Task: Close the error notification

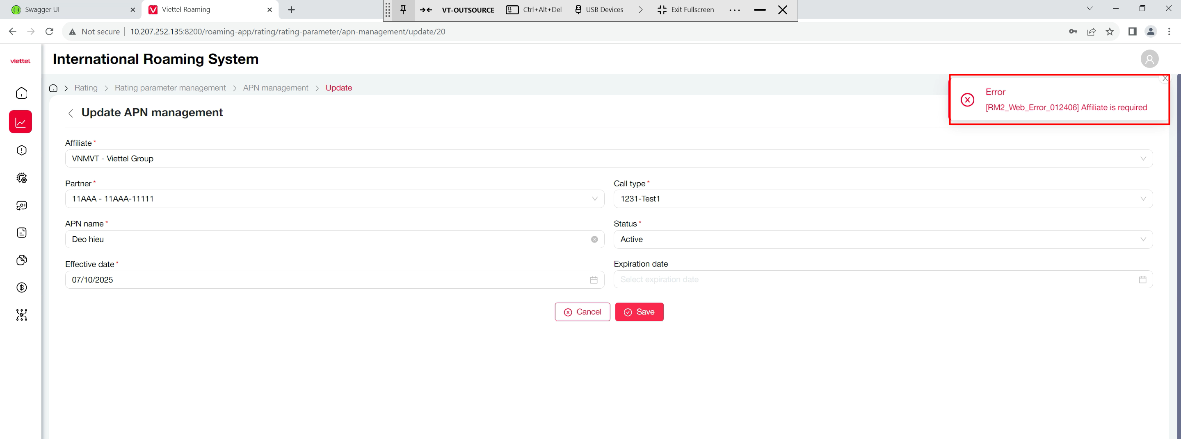Action: pyautogui.click(x=1165, y=78)
